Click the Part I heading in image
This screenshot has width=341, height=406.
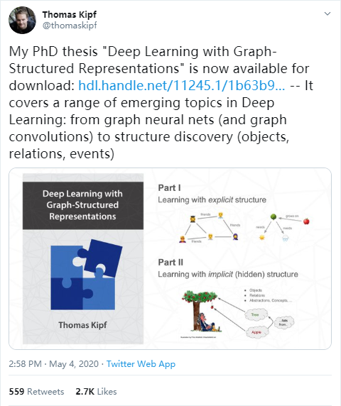170,187
